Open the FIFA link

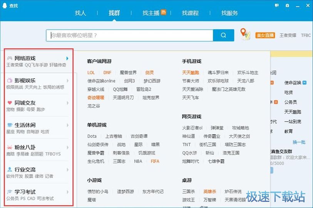click(x=155, y=162)
